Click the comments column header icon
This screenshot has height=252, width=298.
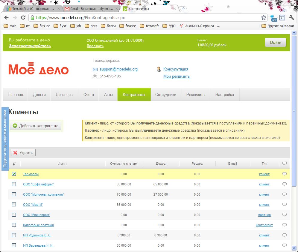(x=284, y=163)
